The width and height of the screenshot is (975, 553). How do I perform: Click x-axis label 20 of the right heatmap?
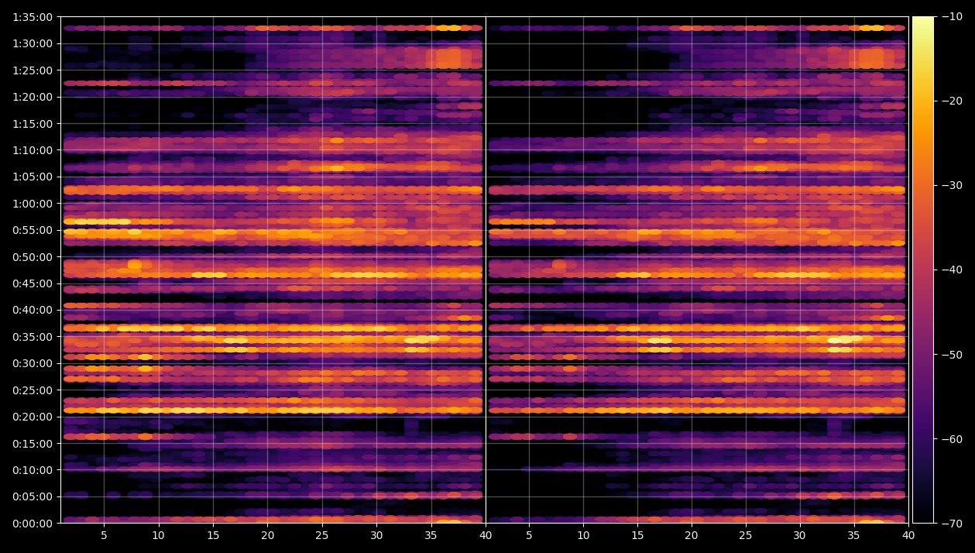tap(692, 535)
